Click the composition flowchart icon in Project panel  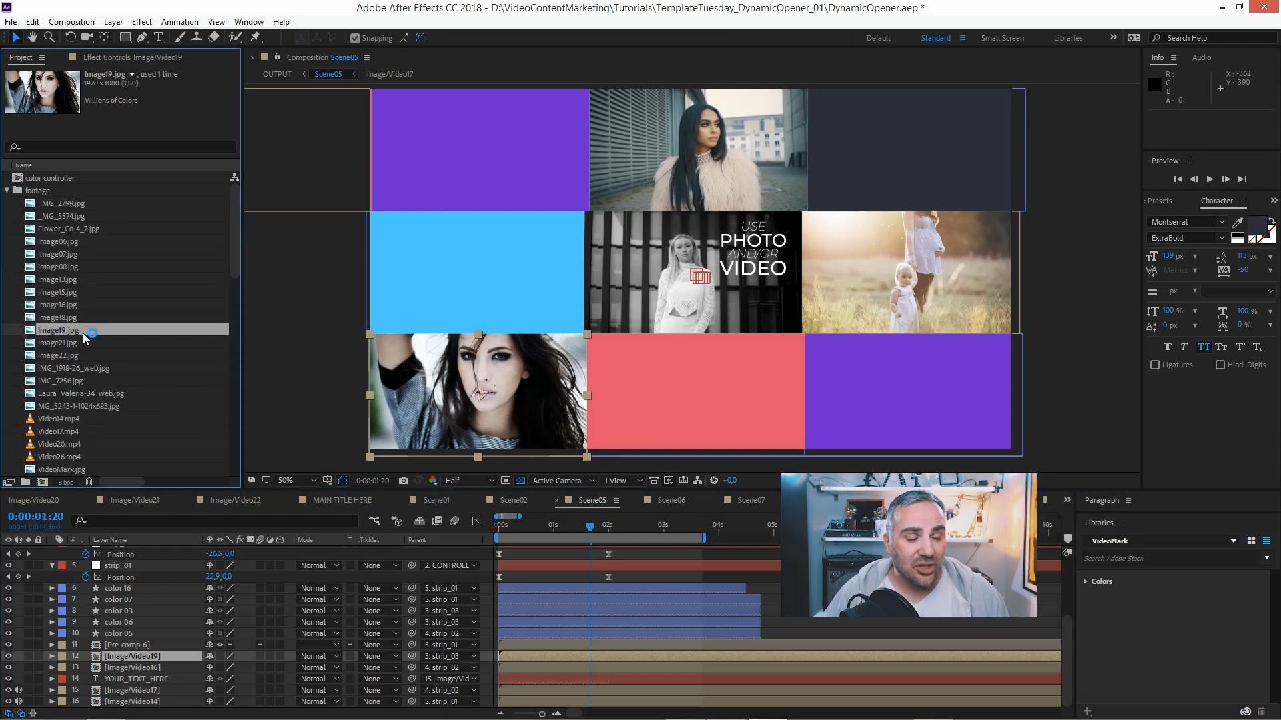(x=234, y=177)
